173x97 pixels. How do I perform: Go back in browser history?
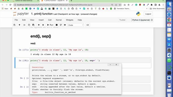[3, 5]
